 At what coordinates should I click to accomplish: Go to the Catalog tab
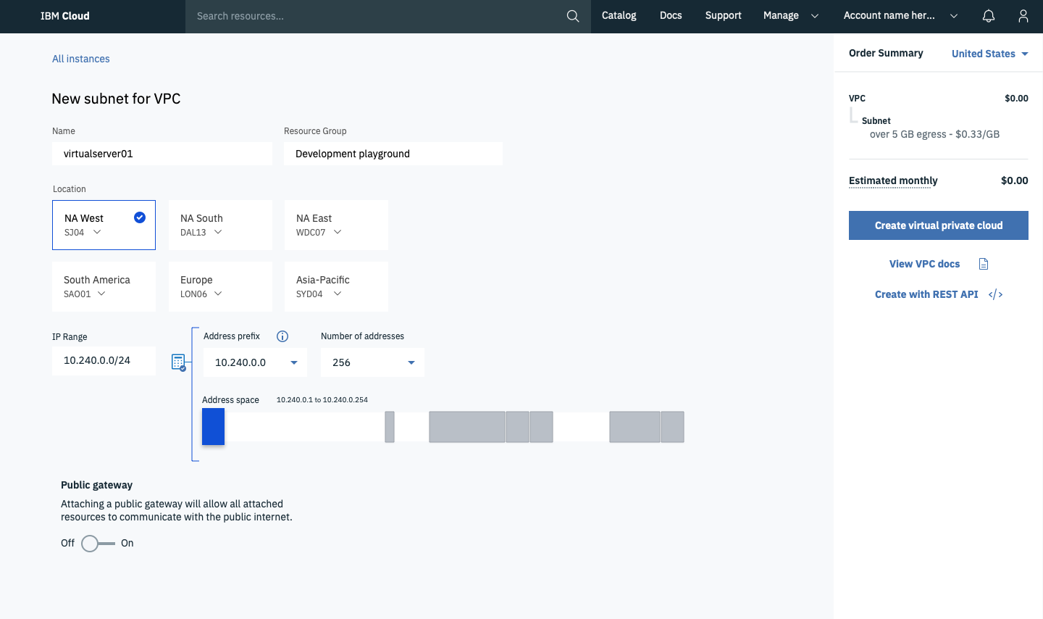pyautogui.click(x=619, y=15)
